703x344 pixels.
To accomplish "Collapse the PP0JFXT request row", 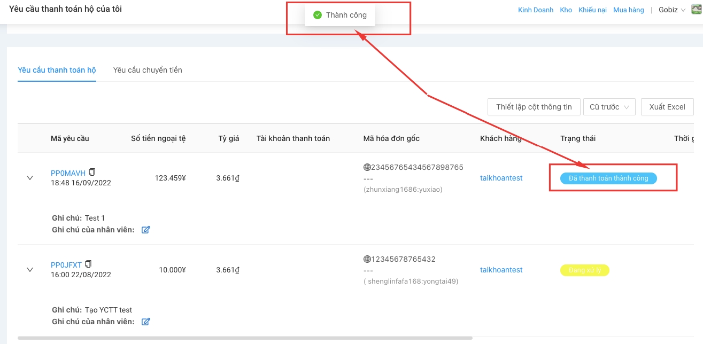I will point(30,270).
